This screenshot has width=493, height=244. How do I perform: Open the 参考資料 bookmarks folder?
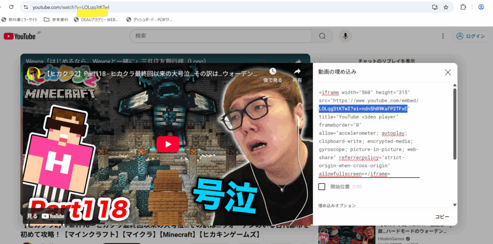tap(56, 20)
